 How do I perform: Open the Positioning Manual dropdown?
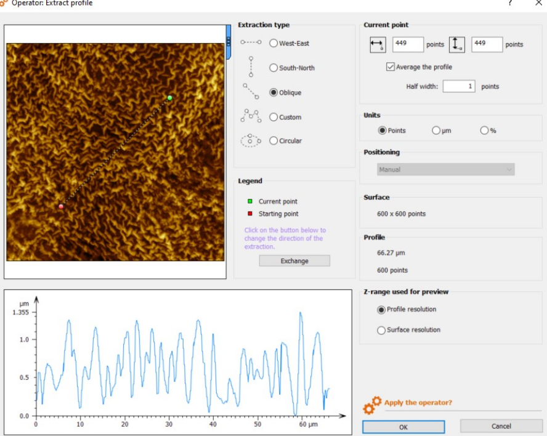(445, 169)
